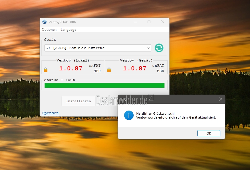Expand the device dropdown showing SanDisk Extreme
This screenshot has height=170, width=250.
pyautogui.click(x=98, y=48)
